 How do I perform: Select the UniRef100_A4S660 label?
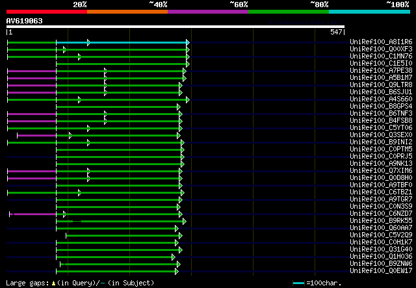coord(382,99)
